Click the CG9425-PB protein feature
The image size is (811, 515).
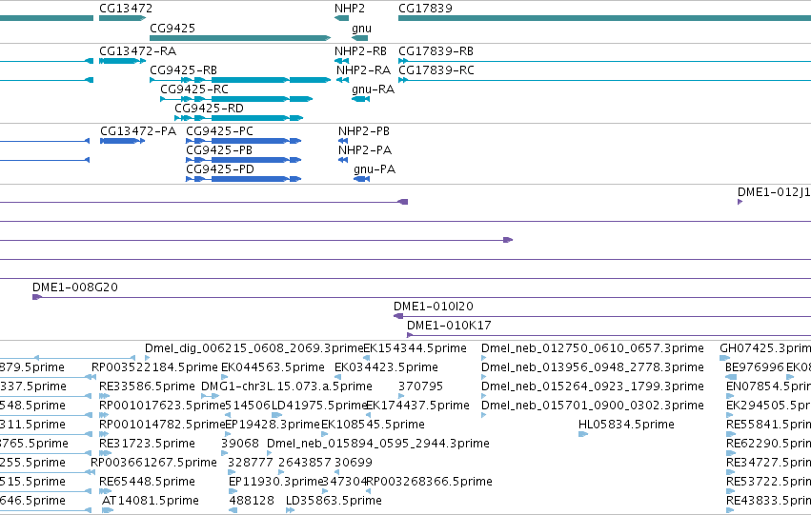click(244, 160)
